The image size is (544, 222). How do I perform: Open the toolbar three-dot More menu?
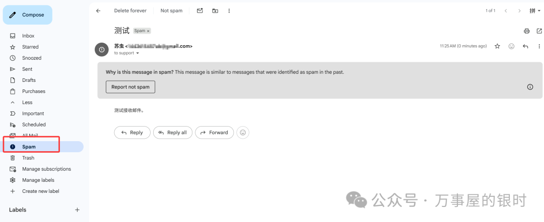(x=229, y=11)
